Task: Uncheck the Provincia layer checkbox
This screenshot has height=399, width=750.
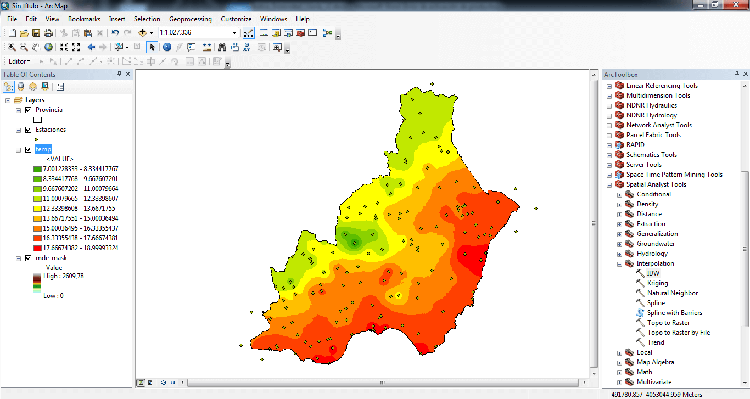Action: click(x=29, y=110)
